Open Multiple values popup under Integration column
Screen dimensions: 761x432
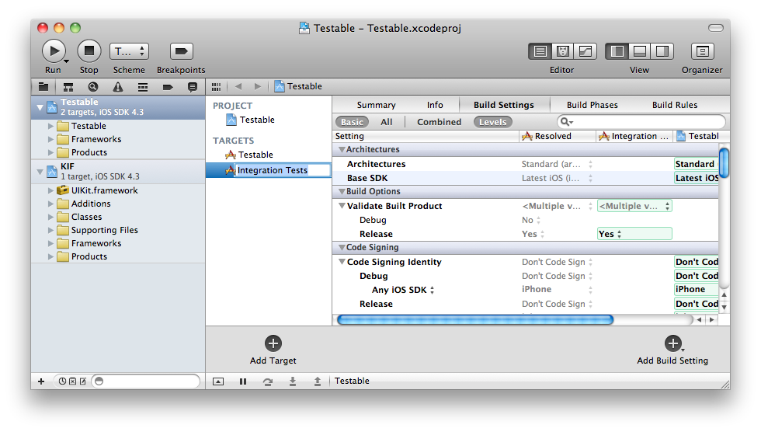coord(634,206)
